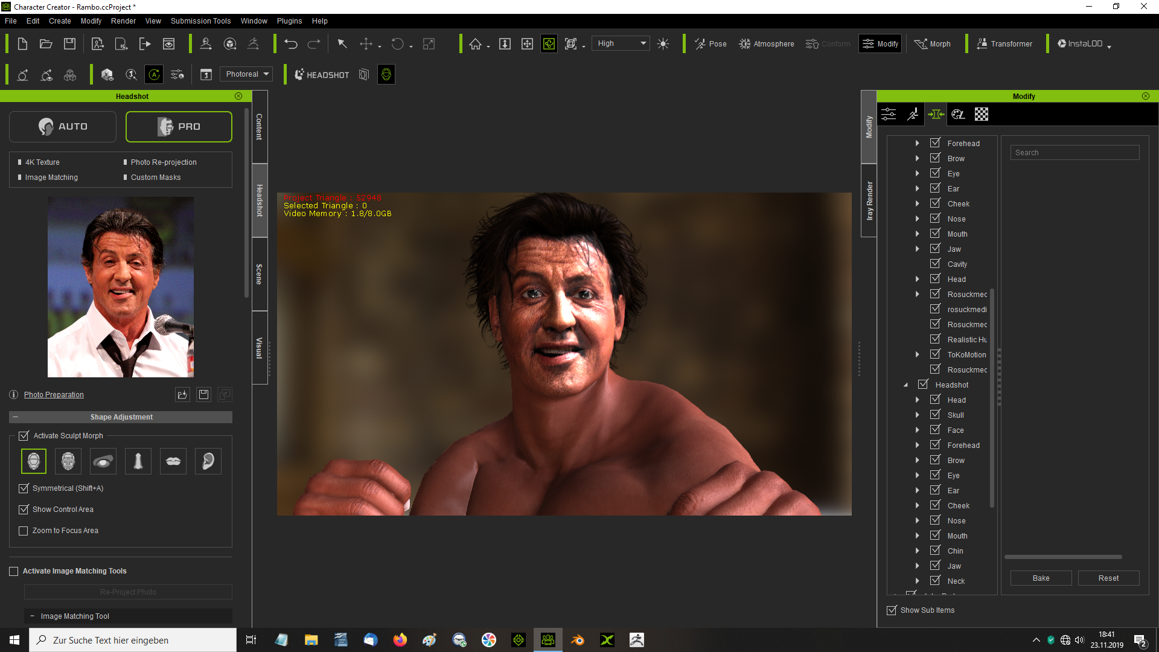Enable Activate Image Matching Tools
The height and width of the screenshot is (652, 1159).
coord(13,571)
